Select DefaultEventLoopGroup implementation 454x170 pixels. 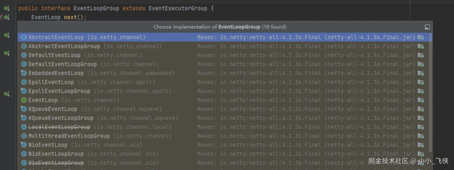coord(223,64)
